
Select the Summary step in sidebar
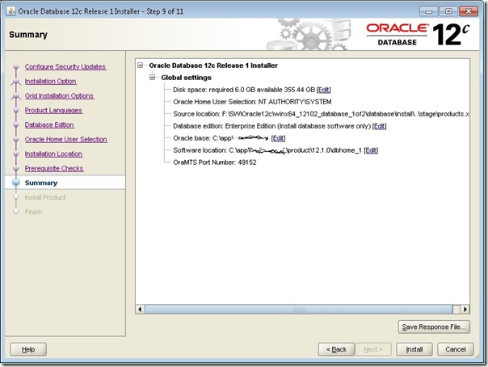click(x=41, y=183)
